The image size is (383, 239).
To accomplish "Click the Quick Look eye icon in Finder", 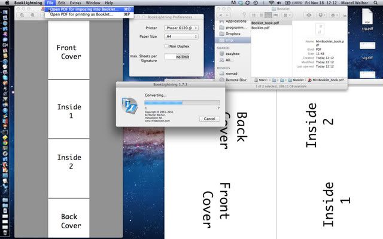I will point(309,15).
